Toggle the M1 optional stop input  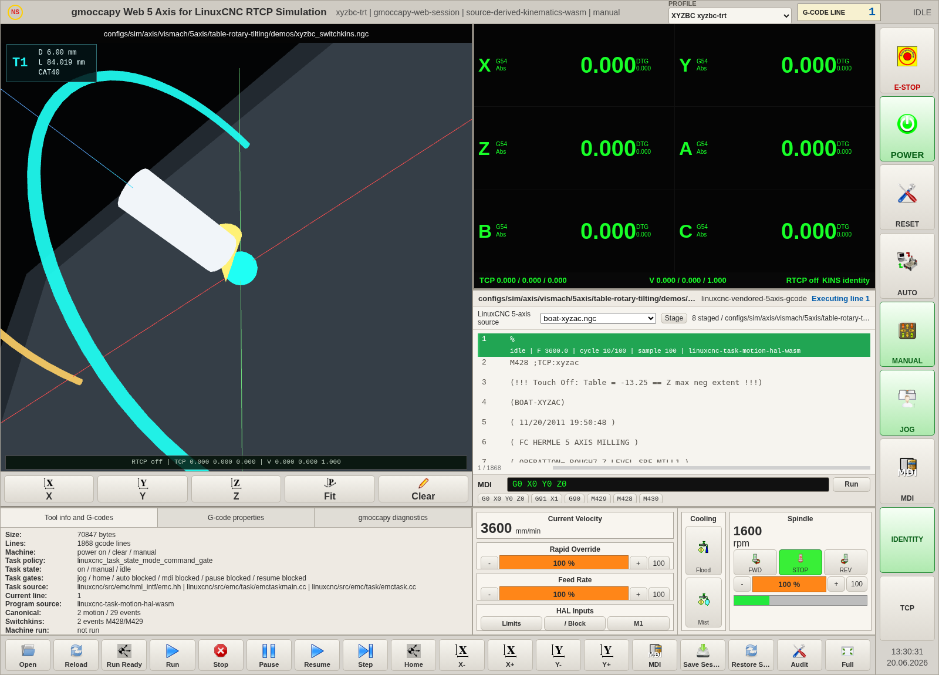[x=638, y=623]
